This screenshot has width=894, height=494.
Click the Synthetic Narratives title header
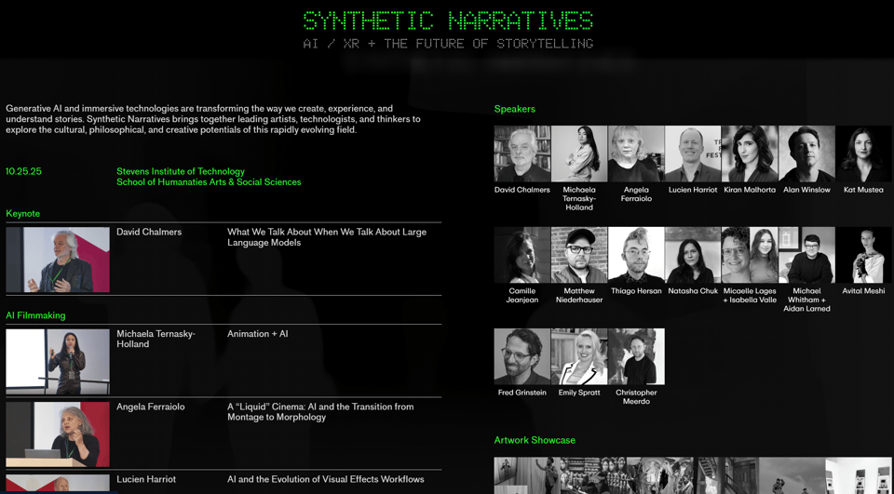click(448, 20)
